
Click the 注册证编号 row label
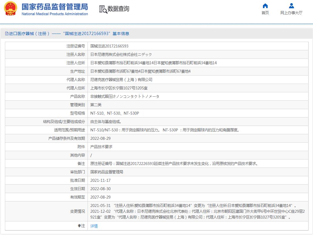(76, 46)
